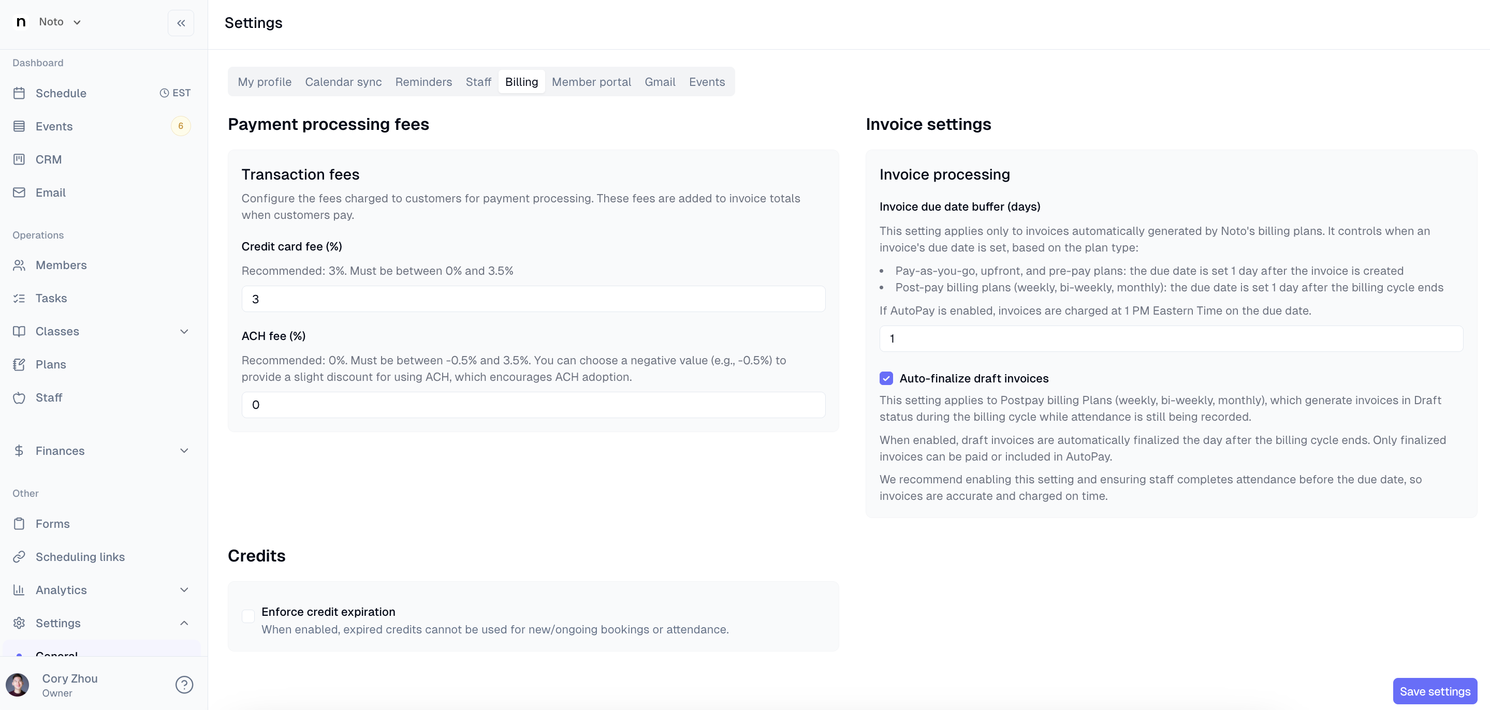
Task: Click the Classes book icon
Action: tap(19, 331)
